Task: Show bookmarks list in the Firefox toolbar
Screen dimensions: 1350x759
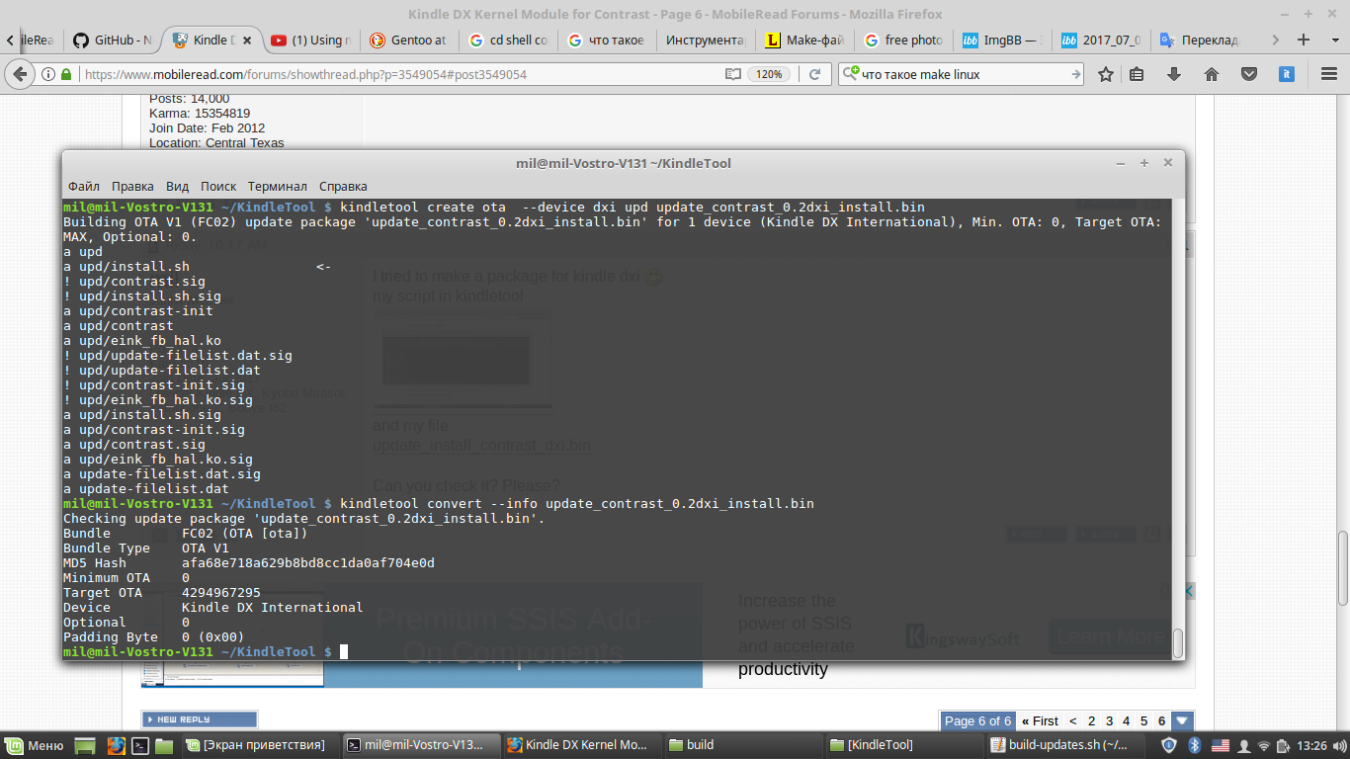Action: 1137,74
